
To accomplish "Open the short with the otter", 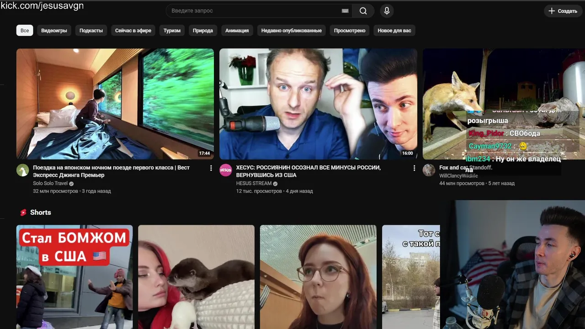I will [196, 277].
